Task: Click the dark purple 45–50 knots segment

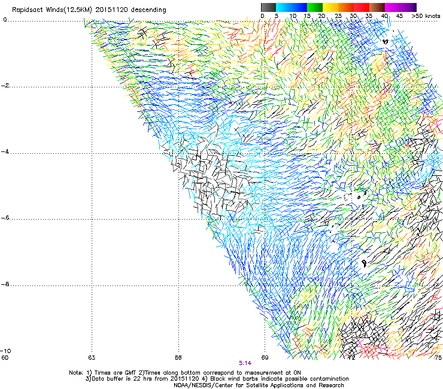Action: coord(408,7)
